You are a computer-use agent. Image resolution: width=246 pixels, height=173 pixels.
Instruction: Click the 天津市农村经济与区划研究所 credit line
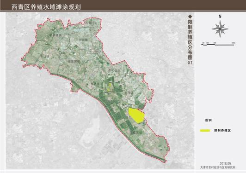pos(218,167)
